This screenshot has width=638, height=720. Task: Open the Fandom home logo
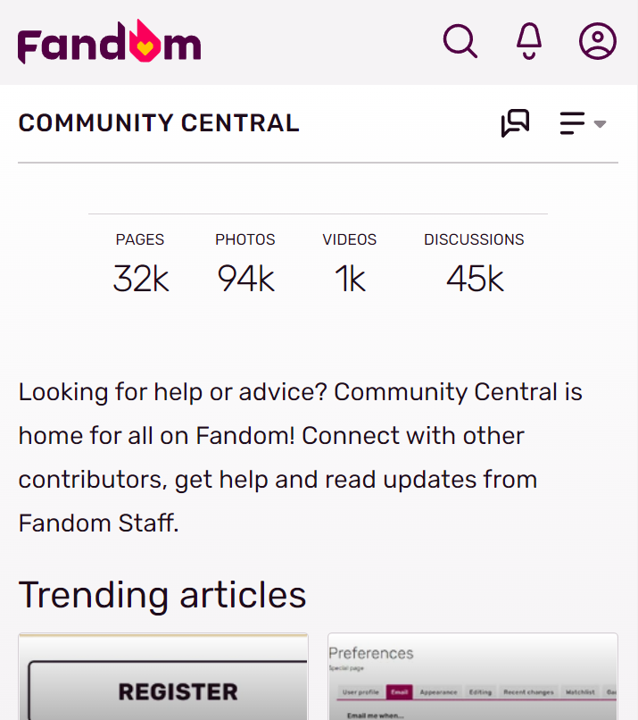[109, 42]
